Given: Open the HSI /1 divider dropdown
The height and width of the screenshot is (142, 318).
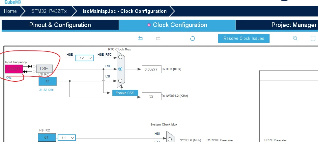Looking at the screenshot, I should tap(67, 138).
